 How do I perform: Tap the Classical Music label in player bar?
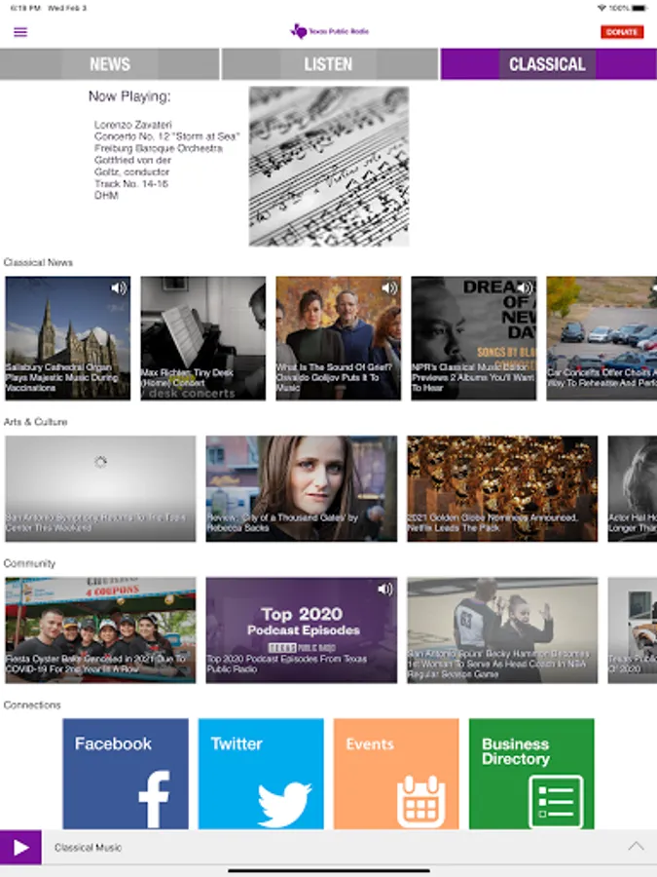[88, 848]
